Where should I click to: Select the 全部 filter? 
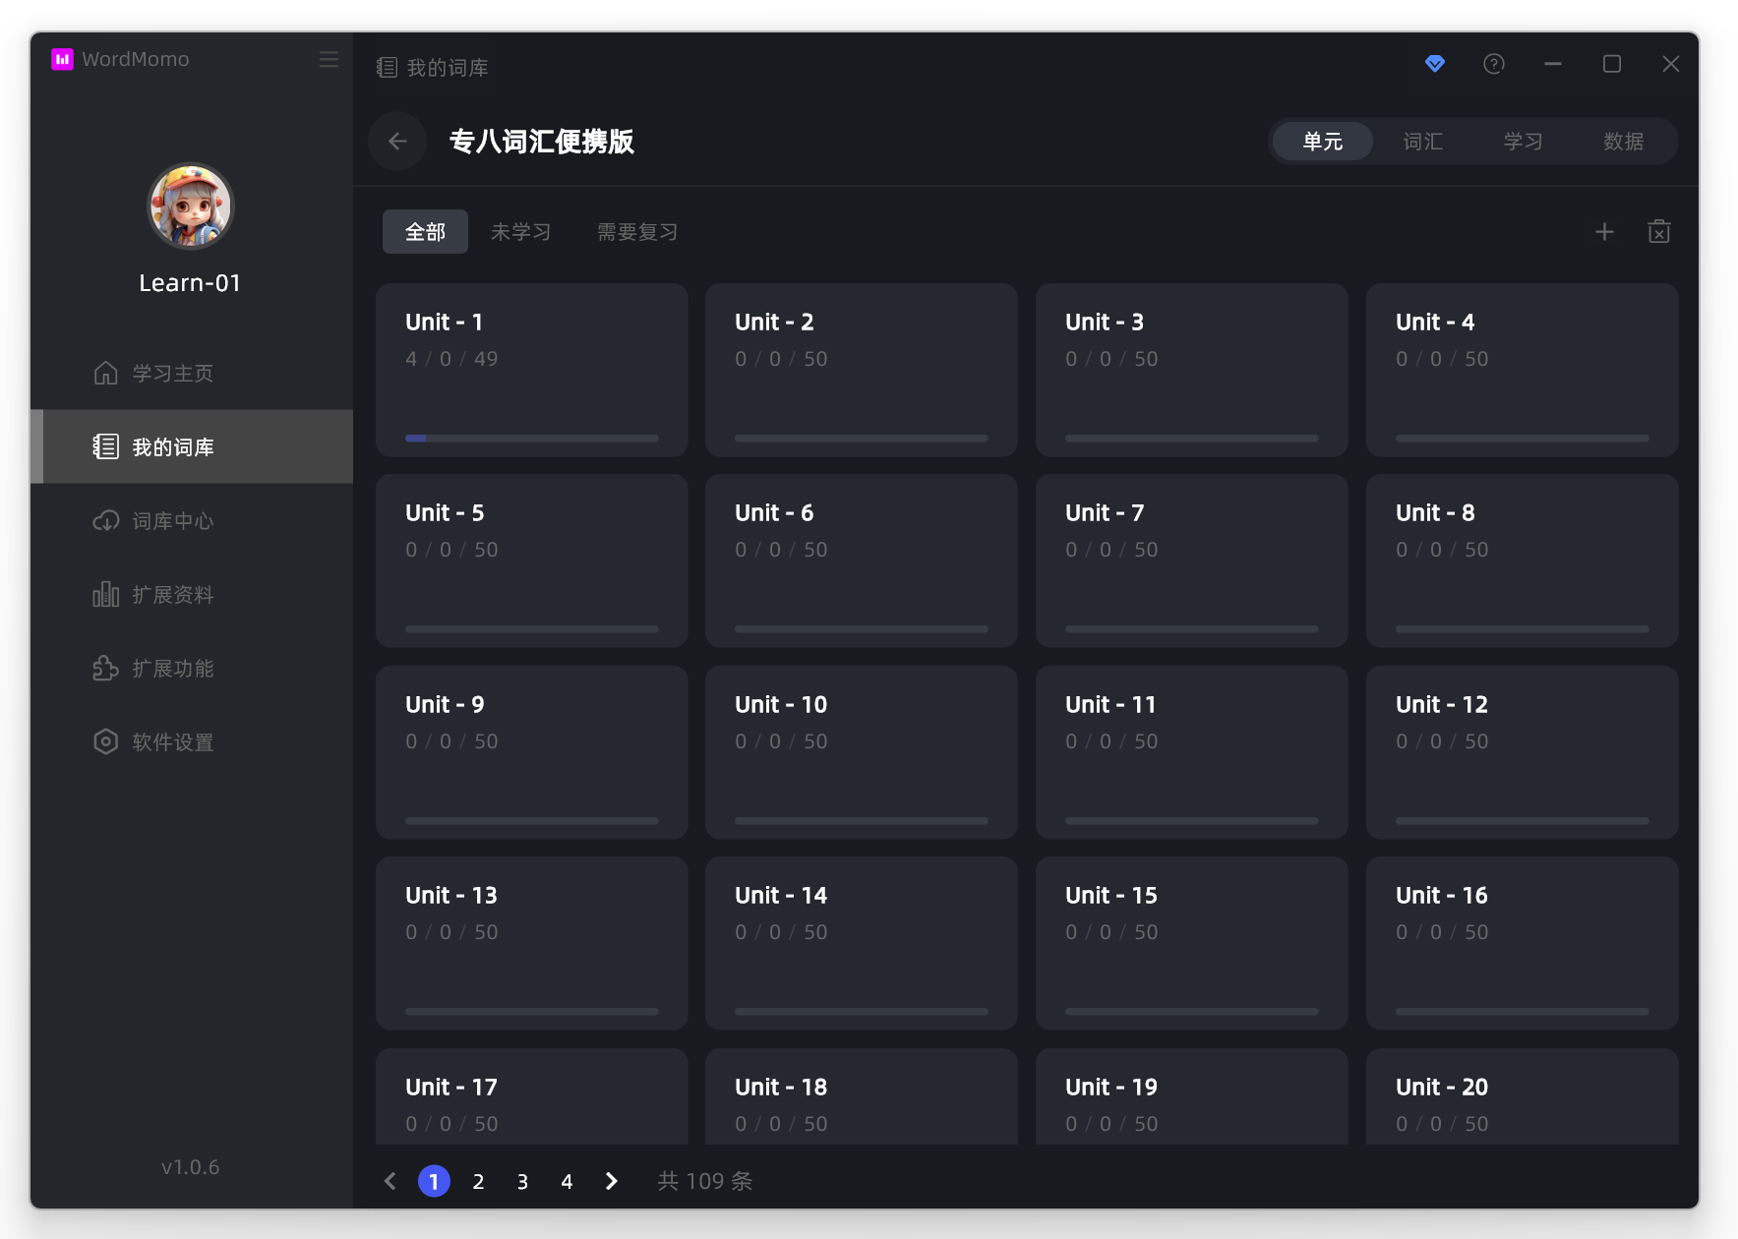coord(425,232)
